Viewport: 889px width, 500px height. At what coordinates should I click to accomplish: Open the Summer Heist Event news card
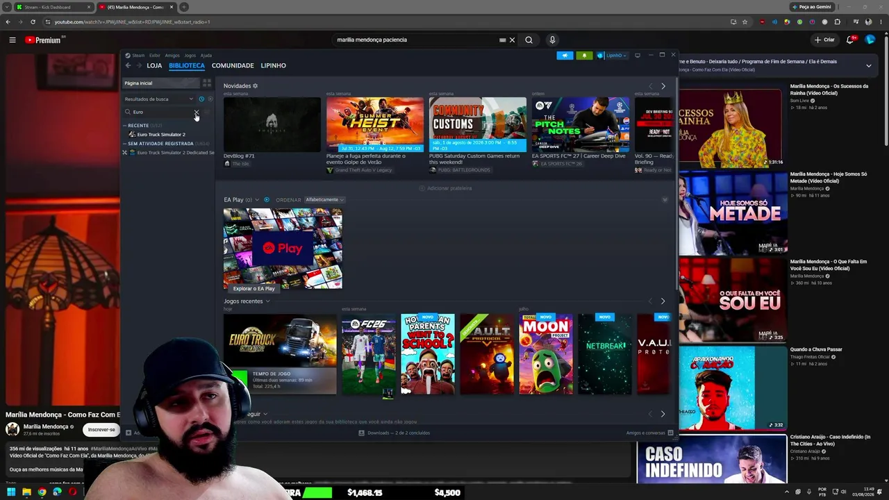(375, 125)
